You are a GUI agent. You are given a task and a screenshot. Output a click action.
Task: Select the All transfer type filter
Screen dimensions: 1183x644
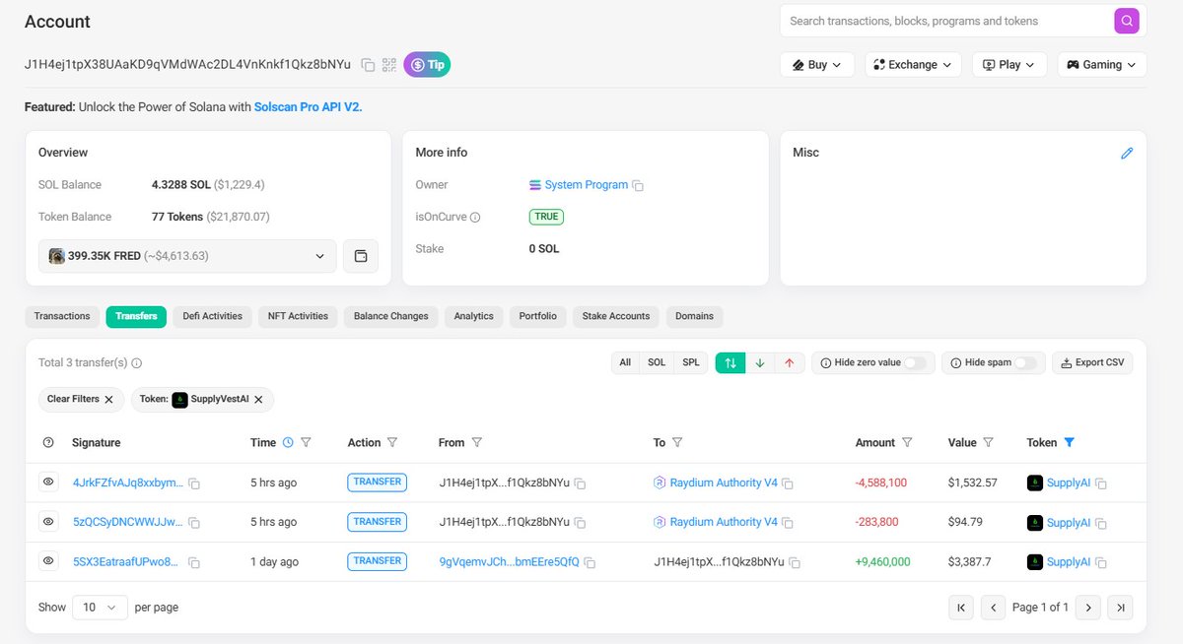(x=625, y=362)
